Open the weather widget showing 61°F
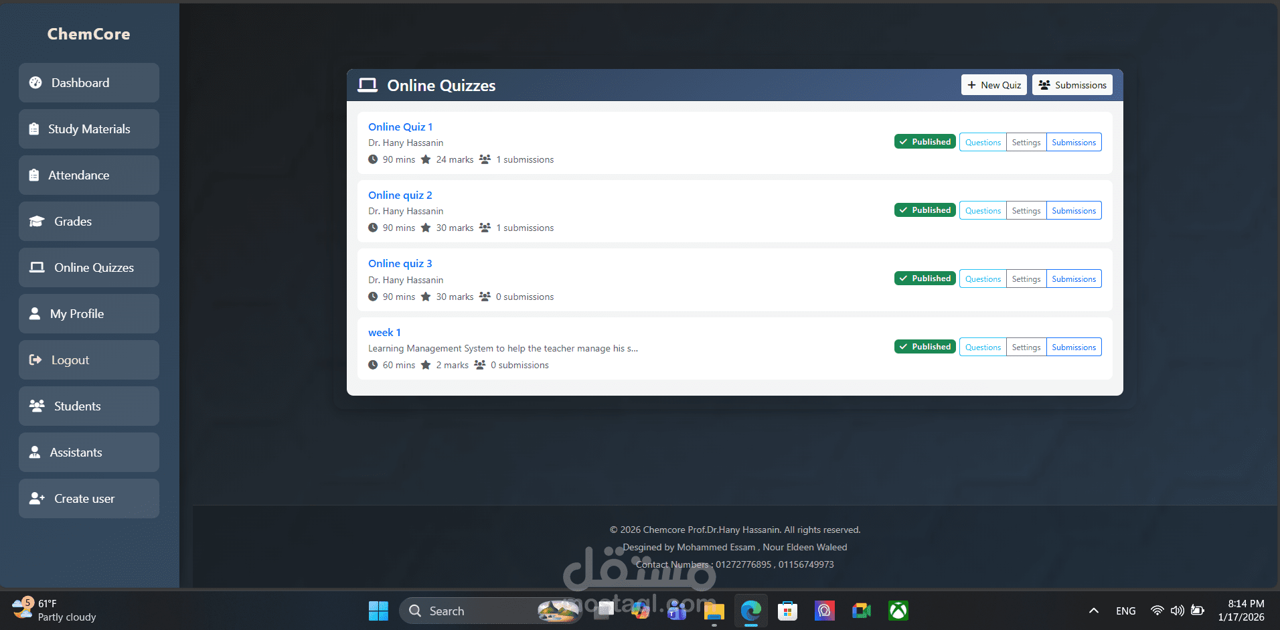1280x630 pixels. [x=55, y=610]
